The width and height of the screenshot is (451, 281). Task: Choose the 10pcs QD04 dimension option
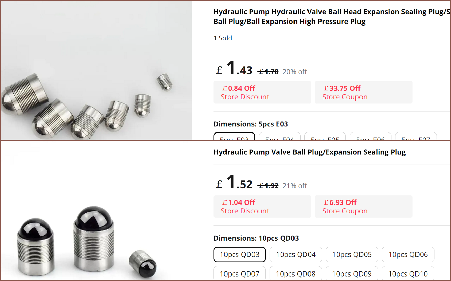click(x=296, y=254)
